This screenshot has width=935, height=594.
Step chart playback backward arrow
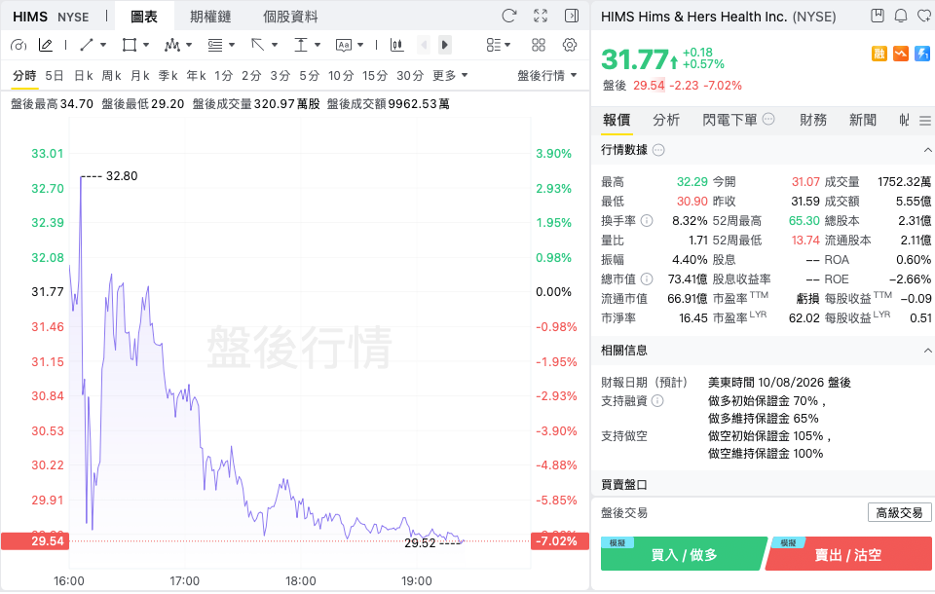424,45
